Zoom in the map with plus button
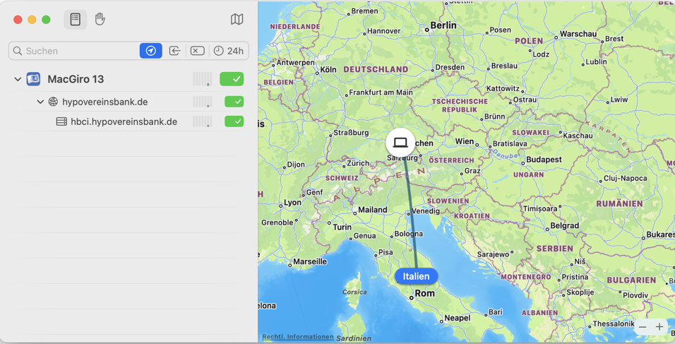Screen dimensions: 675x344 tap(659, 327)
